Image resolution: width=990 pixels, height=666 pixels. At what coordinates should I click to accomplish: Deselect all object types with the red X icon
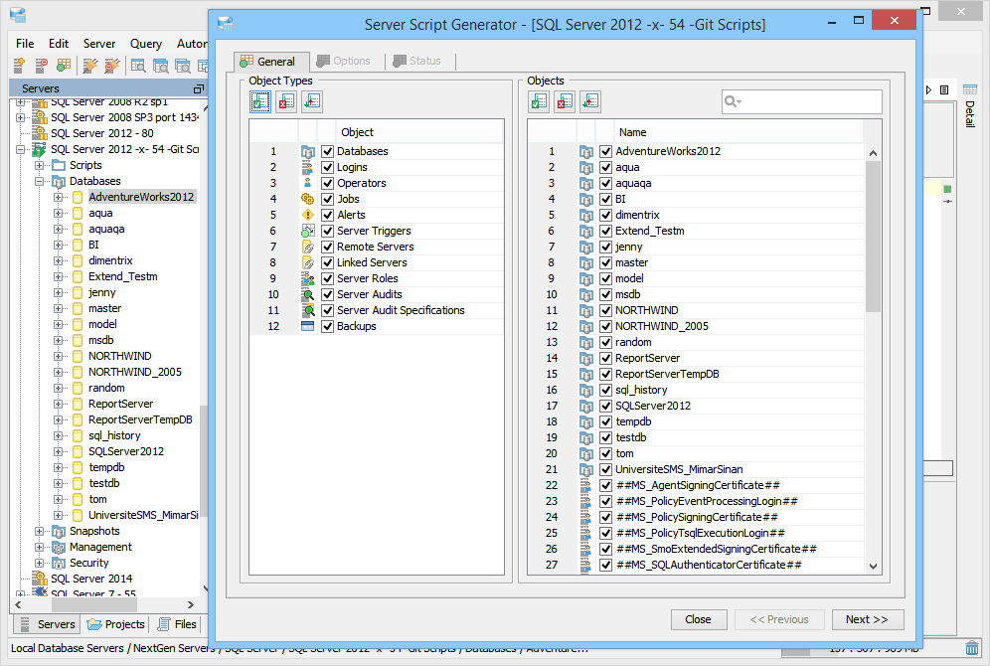286,101
